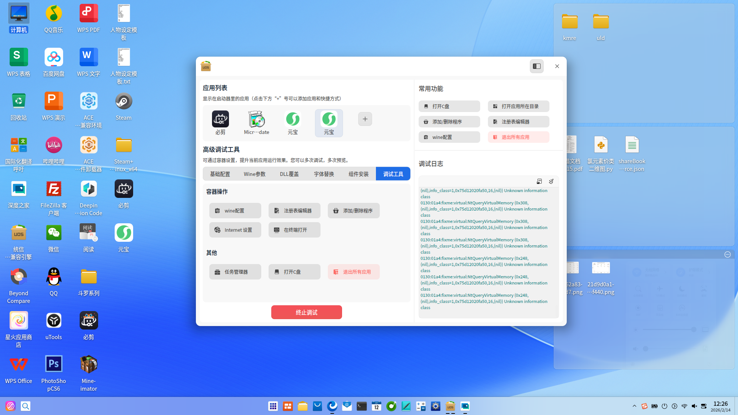Viewport: 738px width, 415px height.
Task: Click 退出所有应用 under 常用功能
Action: click(519, 137)
